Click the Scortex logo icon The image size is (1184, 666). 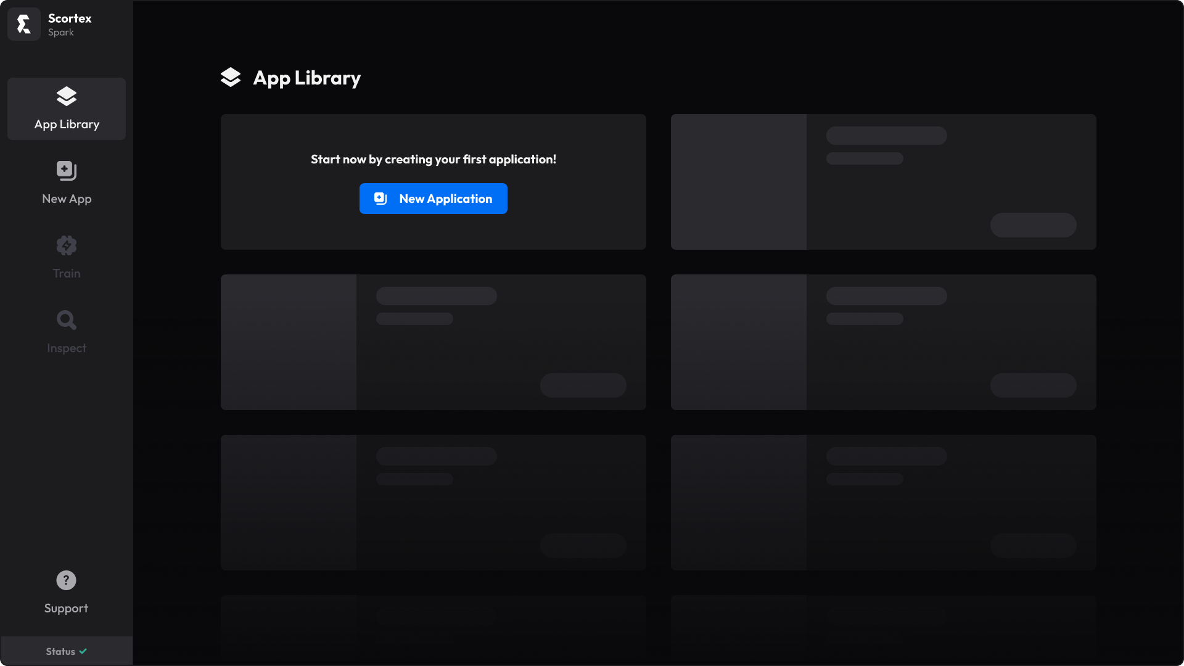pyautogui.click(x=24, y=24)
